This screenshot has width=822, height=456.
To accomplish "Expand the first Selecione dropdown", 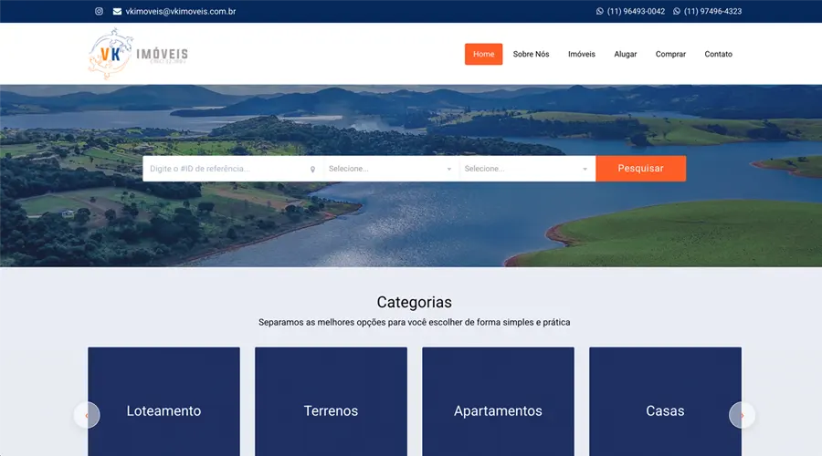I will point(391,169).
